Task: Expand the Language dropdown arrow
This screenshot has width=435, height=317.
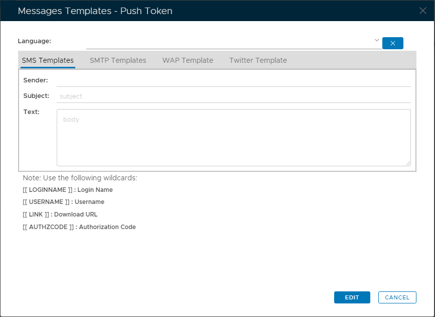Action: click(x=376, y=40)
